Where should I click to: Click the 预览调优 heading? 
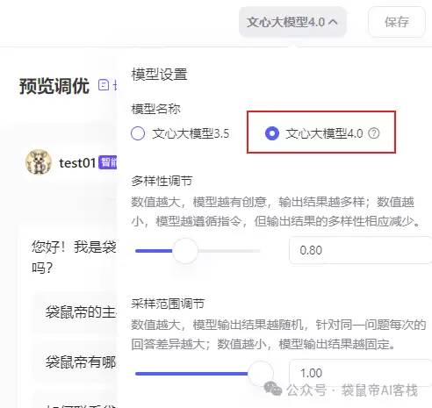tap(54, 86)
